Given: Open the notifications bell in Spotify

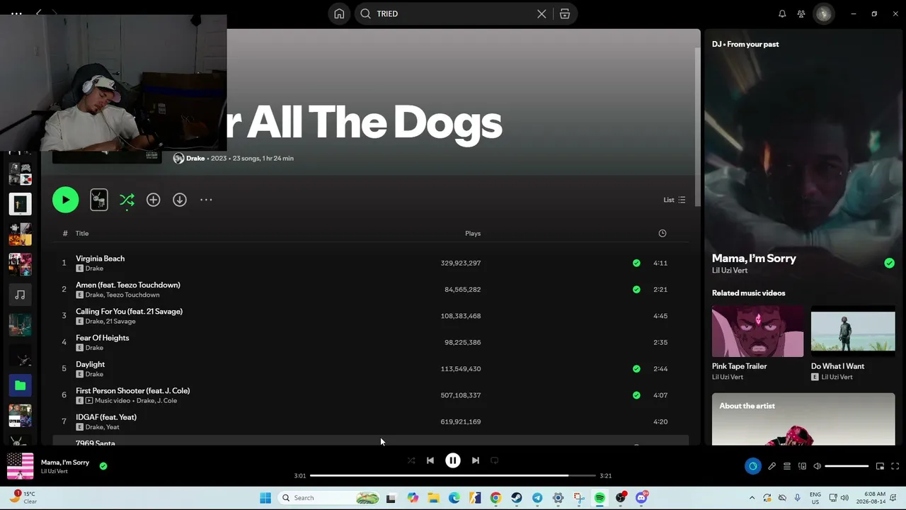Looking at the screenshot, I should coord(782,13).
